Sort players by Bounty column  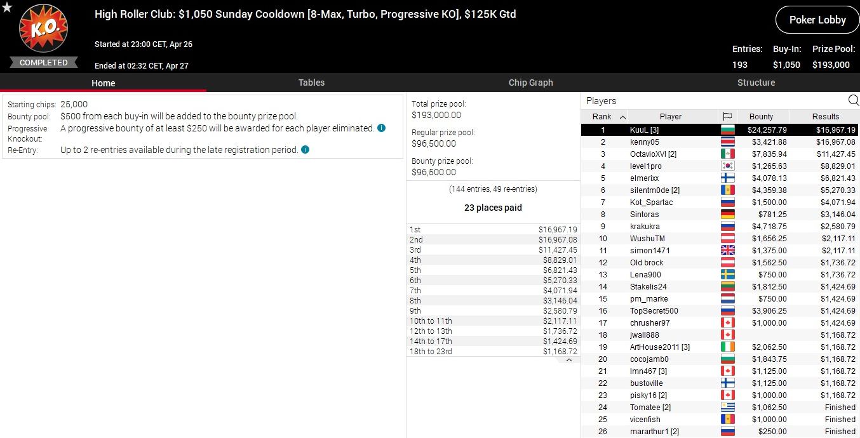761,117
